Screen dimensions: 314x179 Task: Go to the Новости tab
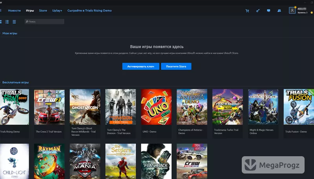point(14,11)
